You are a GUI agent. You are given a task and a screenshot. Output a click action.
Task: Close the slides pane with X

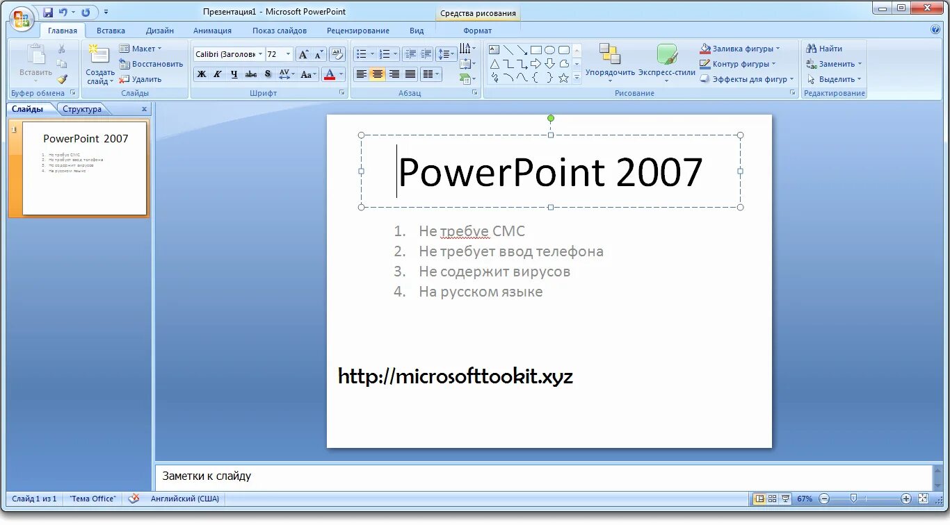click(144, 109)
